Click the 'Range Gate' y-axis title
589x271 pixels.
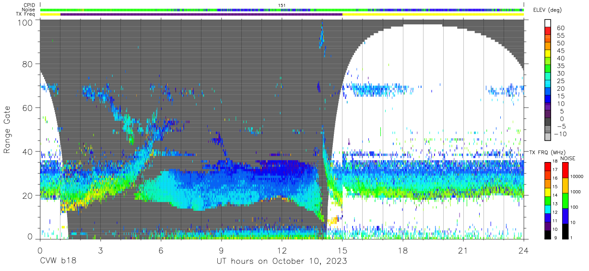click(x=7, y=130)
